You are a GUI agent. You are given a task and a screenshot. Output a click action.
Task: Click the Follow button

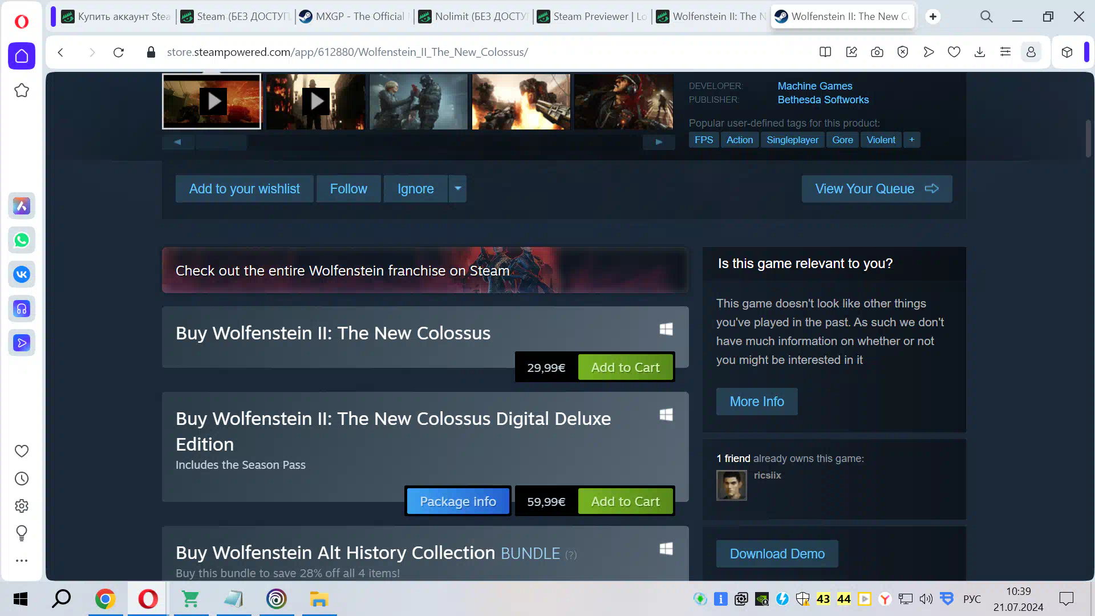pos(348,189)
